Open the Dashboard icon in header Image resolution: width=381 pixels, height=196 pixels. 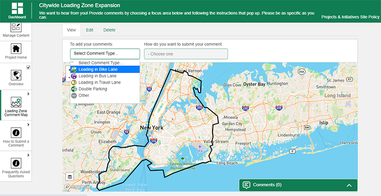18,9
